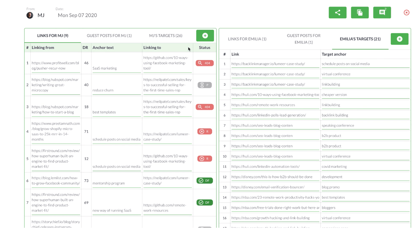Click the rejected status badge in row 5
Image resolution: width=418 pixels, height=239 pixels.
205,159
